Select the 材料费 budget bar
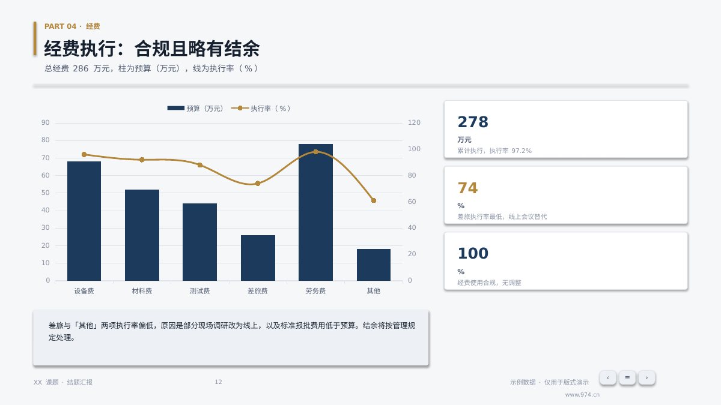The width and height of the screenshot is (721, 405). (x=142, y=235)
